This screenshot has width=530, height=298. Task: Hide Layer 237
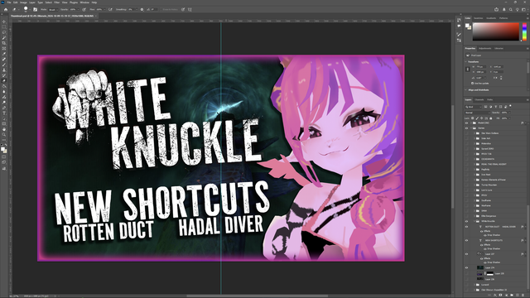click(466, 254)
